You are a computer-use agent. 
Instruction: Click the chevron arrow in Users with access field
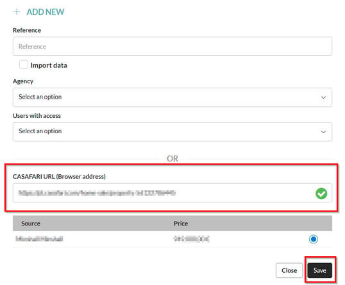tap(323, 132)
